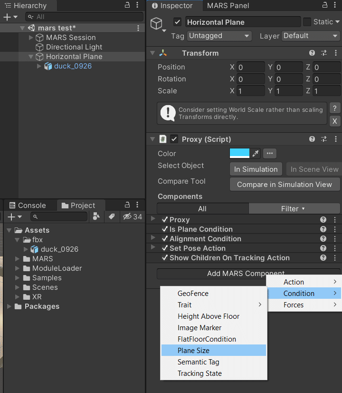Expand the duck_0926 child in Hierarchy

click(x=39, y=66)
